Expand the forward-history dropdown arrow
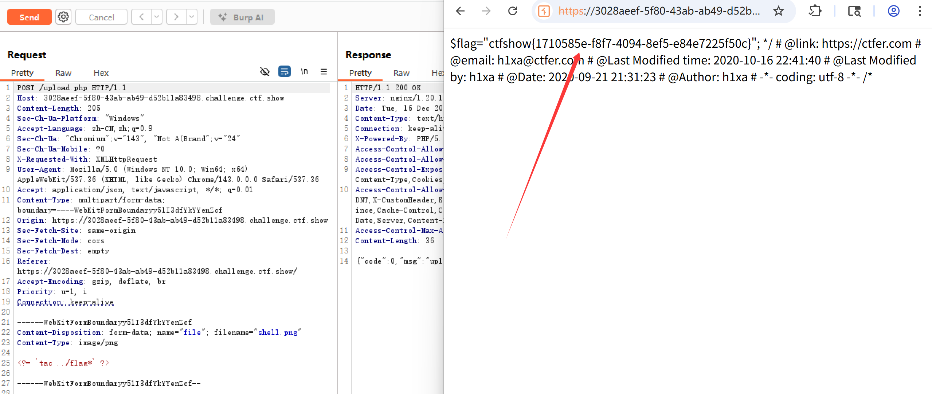Viewport: 932px width, 394px height. click(192, 17)
